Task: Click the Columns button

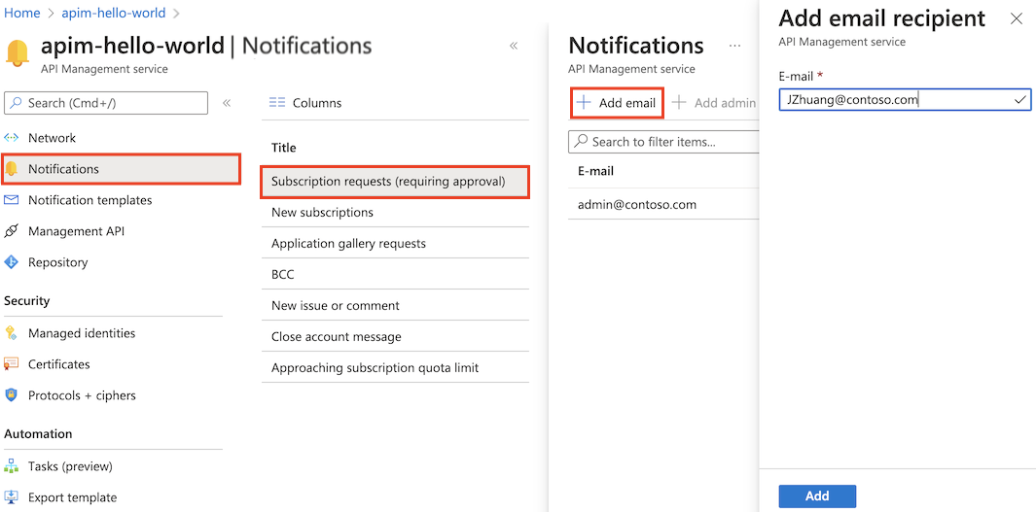Action: (305, 103)
